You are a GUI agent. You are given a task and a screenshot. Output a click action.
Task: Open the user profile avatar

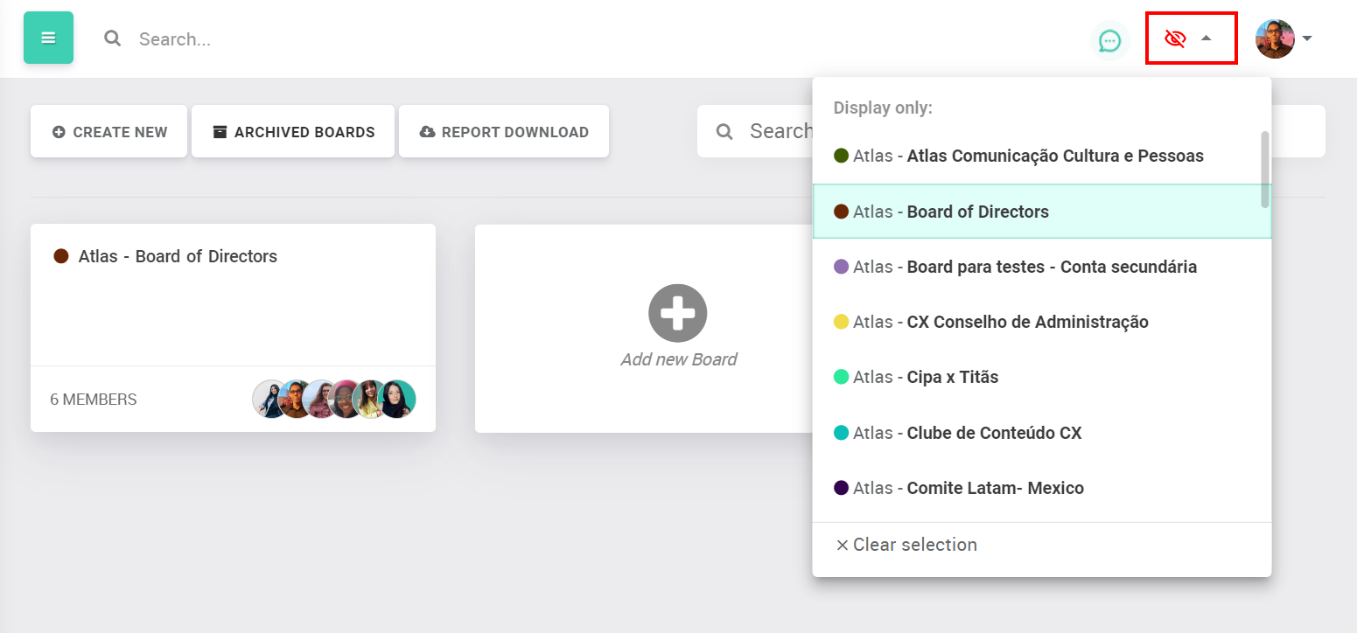(1274, 38)
